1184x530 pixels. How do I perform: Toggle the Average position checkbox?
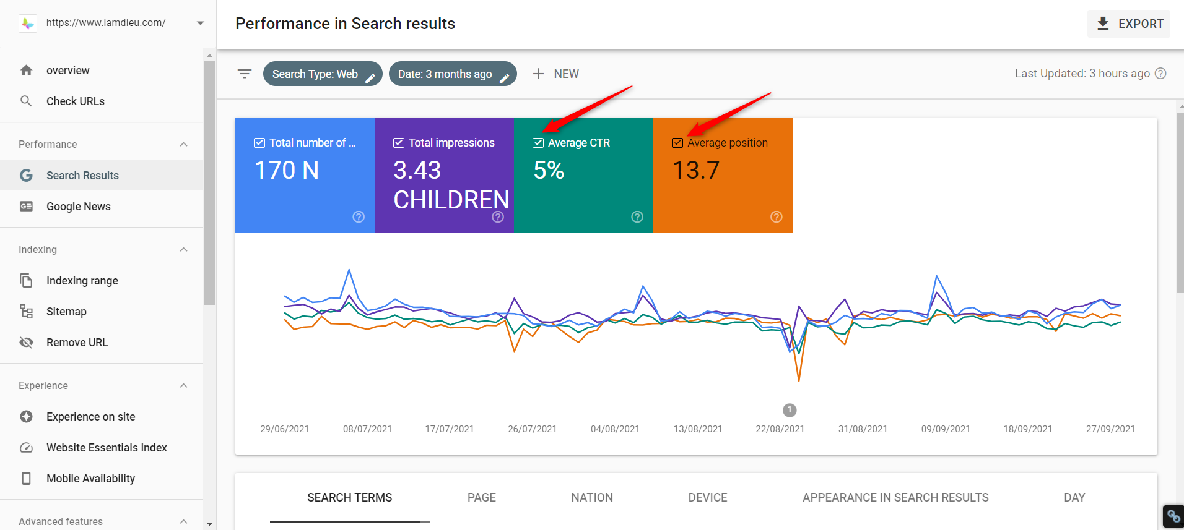point(677,143)
